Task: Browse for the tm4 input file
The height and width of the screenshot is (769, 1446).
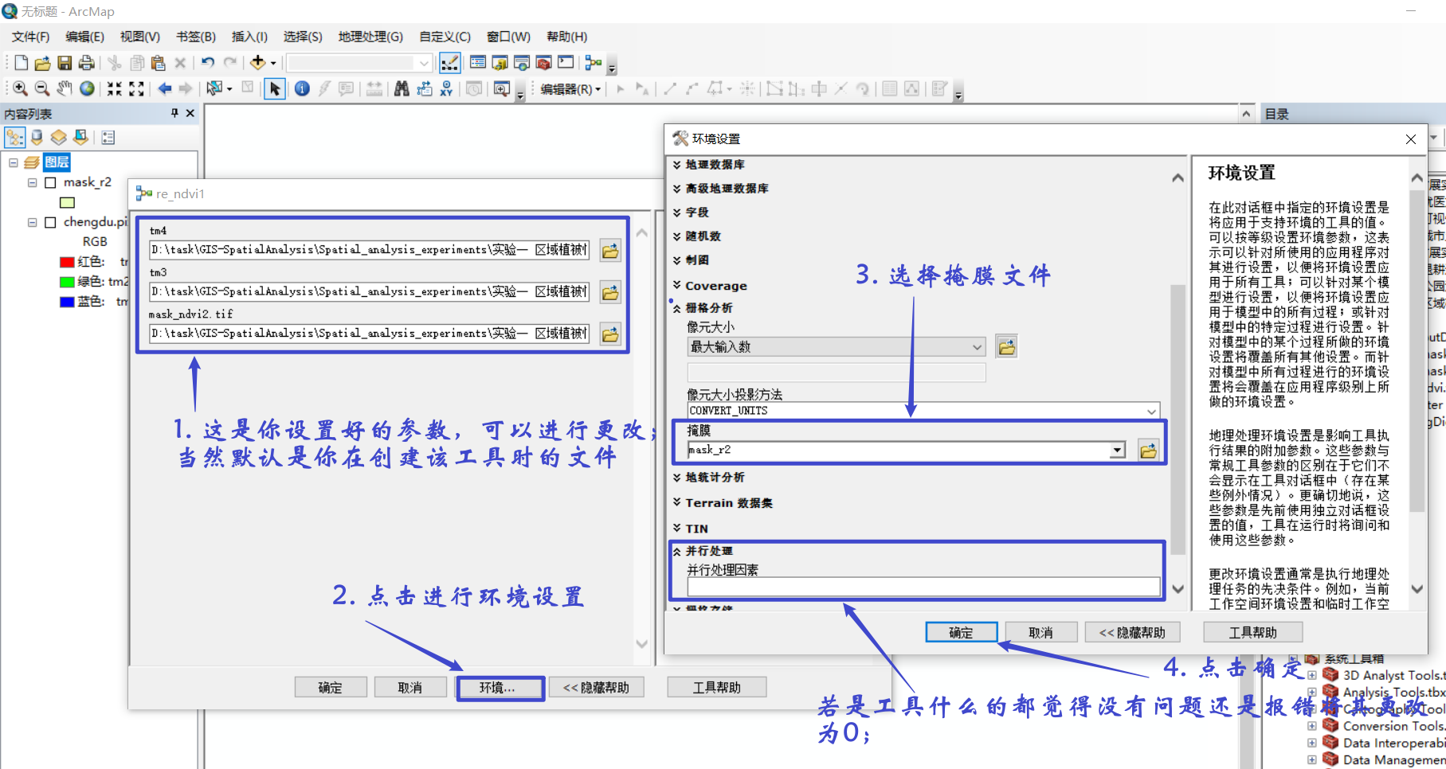Action: 610,251
